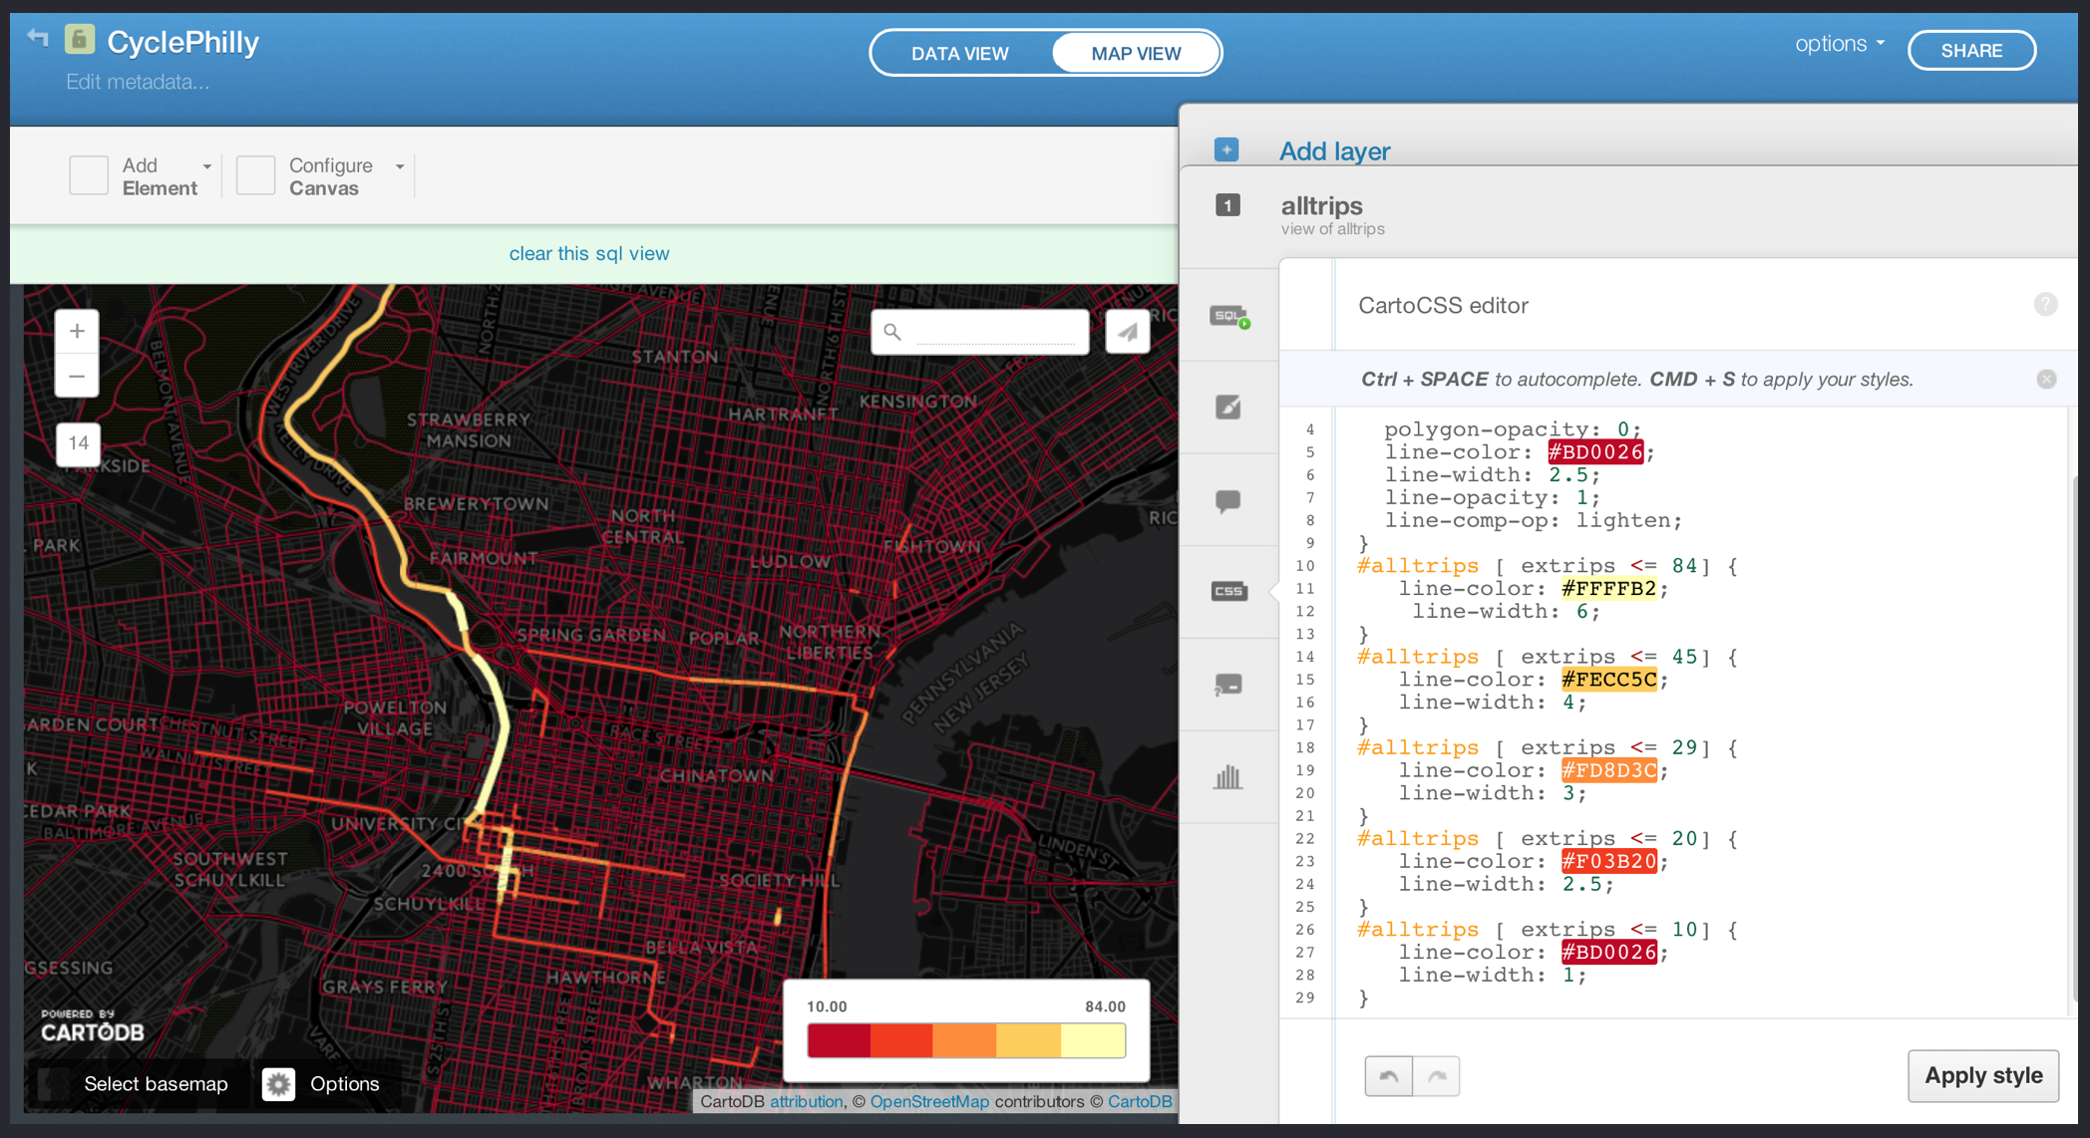
Task: Open the Configure Canvas dropdown
Action: pos(397,166)
